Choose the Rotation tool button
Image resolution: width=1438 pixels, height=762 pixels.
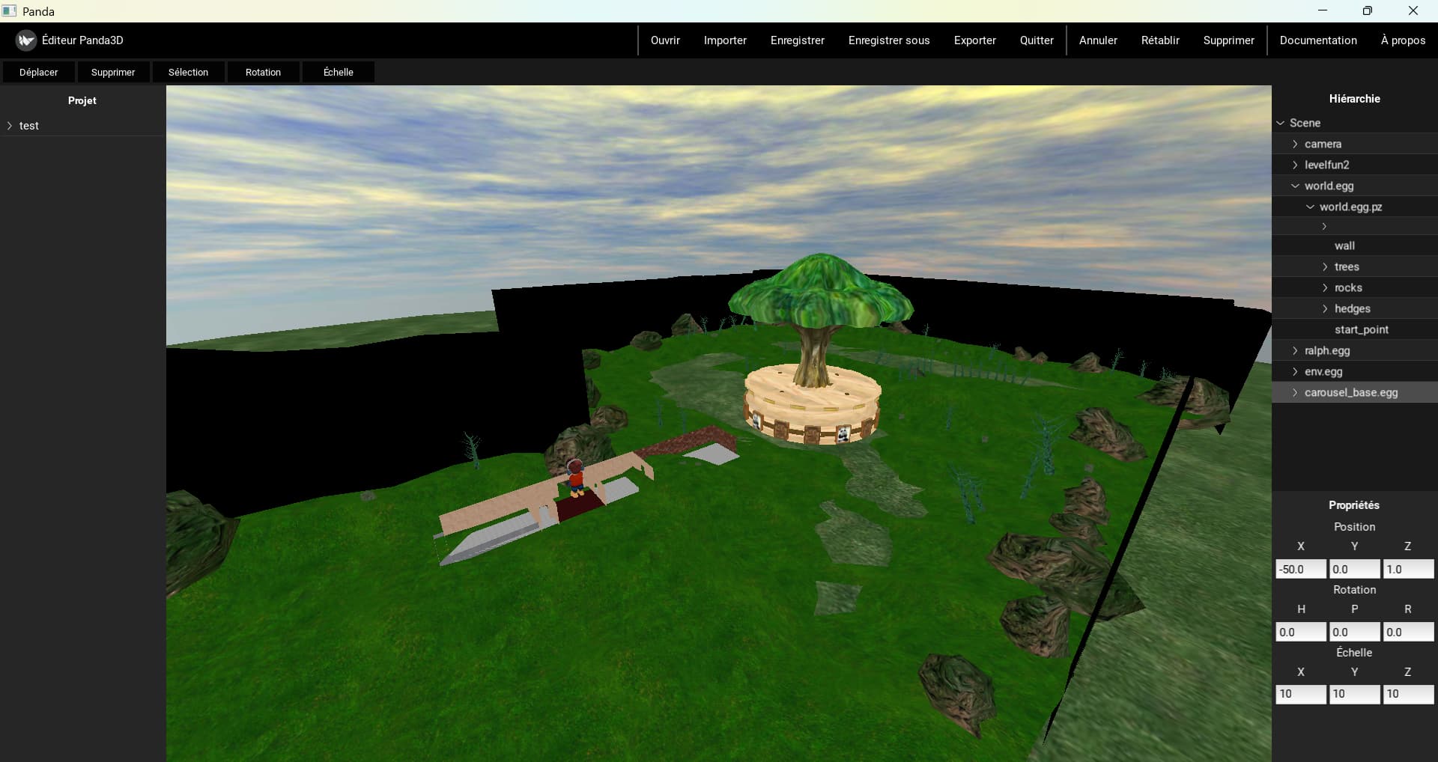(263, 73)
